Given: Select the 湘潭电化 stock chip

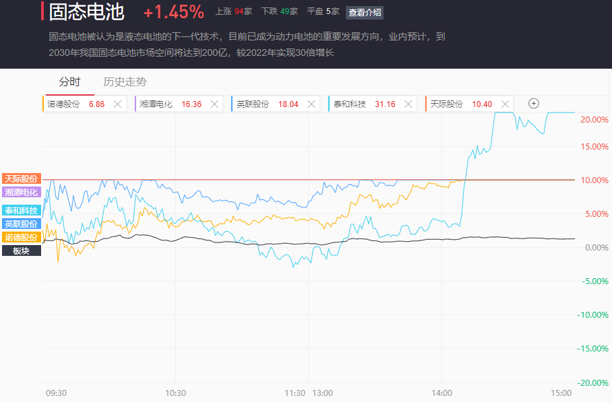Looking at the screenshot, I should tap(179, 104).
